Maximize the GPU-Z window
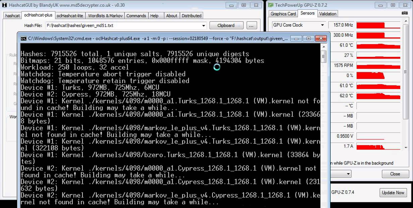Image resolution: width=413 pixels, height=208 pixels. (x=392, y=5)
